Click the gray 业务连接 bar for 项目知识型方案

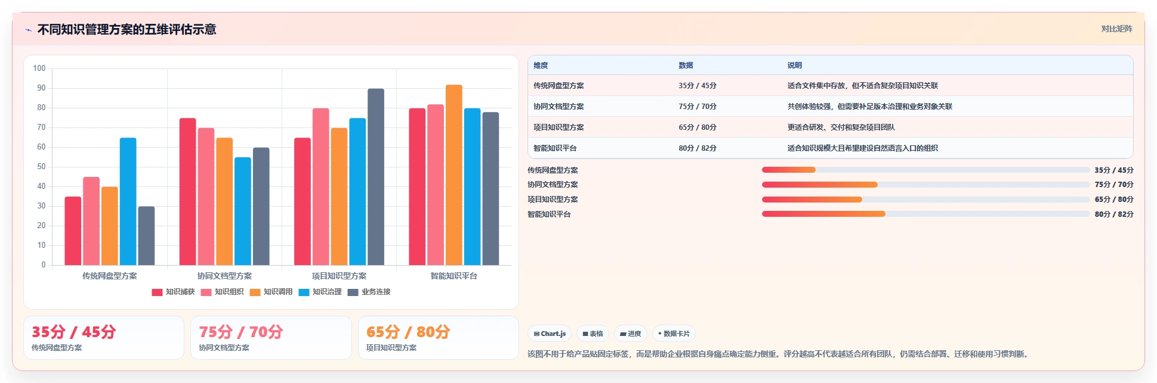pos(376,177)
